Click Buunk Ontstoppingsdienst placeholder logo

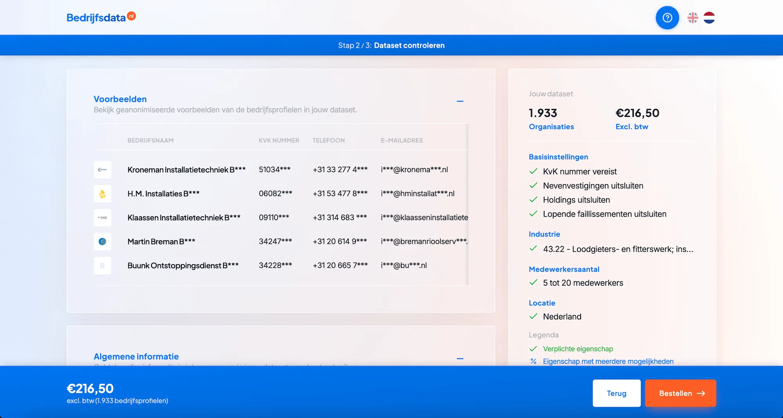pyautogui.click(x=103, y=266)
